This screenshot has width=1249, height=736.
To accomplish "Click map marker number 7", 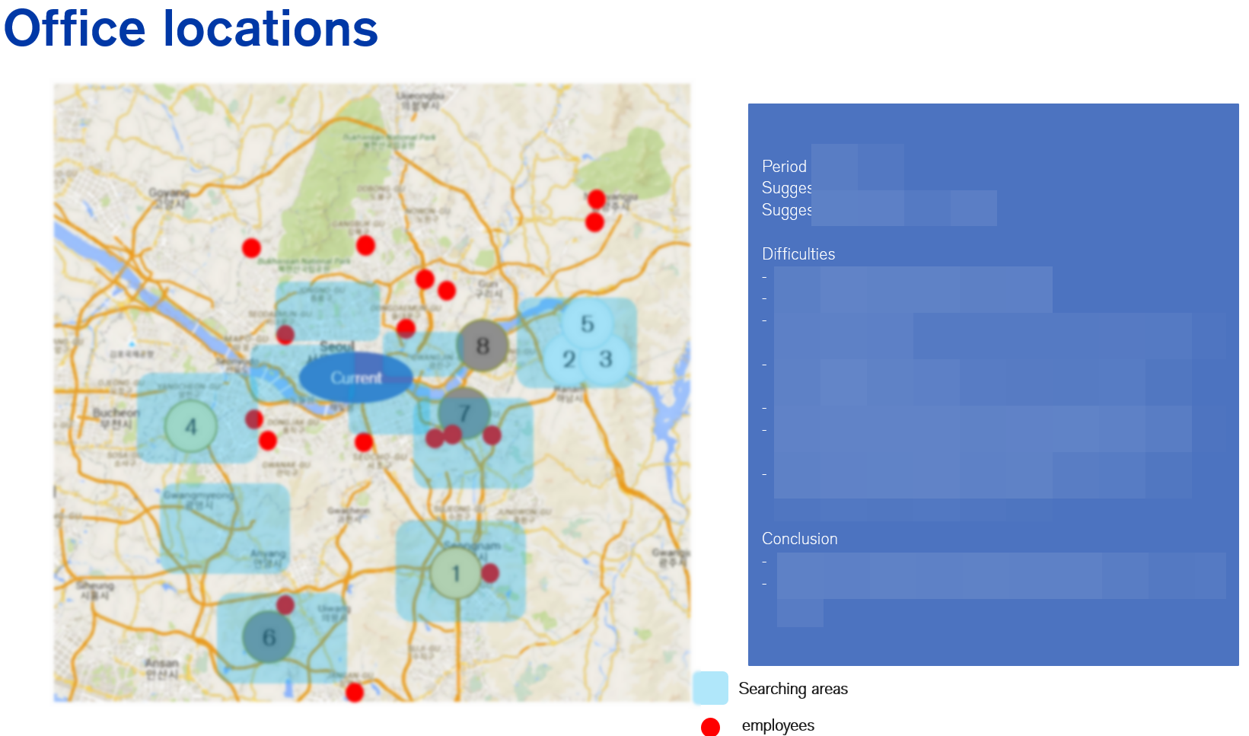I will [464, 413].
